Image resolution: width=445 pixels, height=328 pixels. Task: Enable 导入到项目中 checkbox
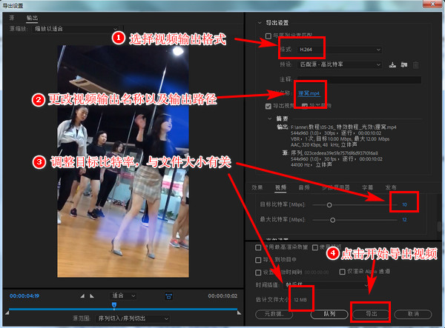pyautogui.click(x=258, y=260)
